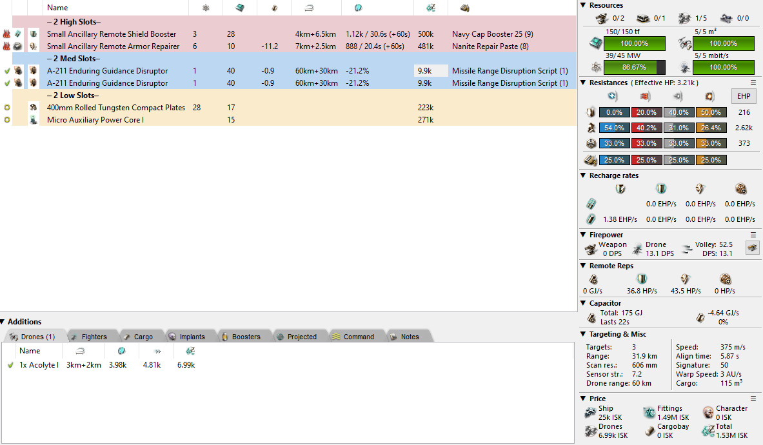Click the turret hardpoints icon in Resources
The height and width of the screenshot is (445, 763).
click(602, 18)
